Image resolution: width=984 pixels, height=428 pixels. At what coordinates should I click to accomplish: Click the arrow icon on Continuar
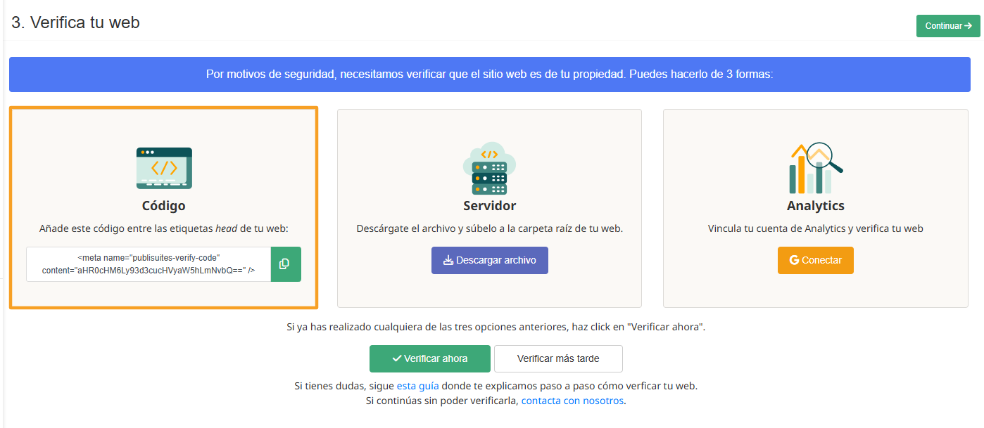click(x=968, y=26)
